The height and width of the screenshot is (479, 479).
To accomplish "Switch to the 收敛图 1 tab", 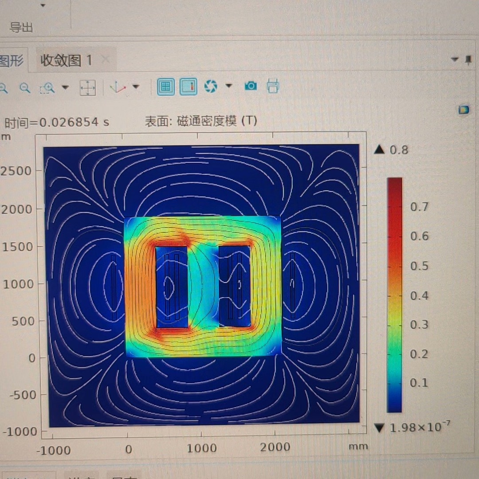I will pyautogui.click(x=66, y=60).
